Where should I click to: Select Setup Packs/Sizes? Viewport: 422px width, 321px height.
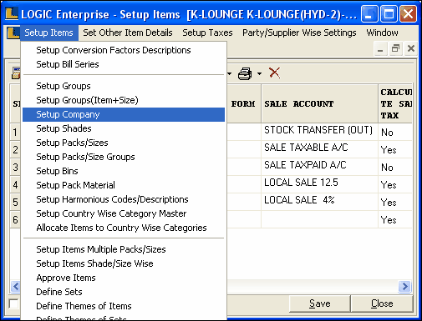124,143
